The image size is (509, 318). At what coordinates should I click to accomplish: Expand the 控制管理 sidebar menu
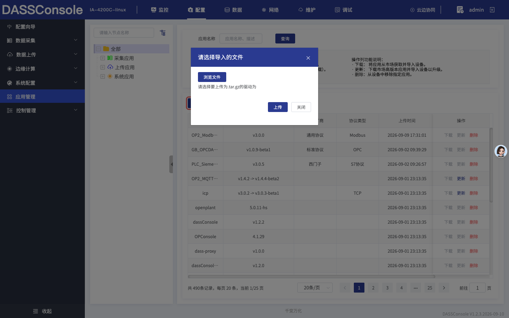click(42, 110)
